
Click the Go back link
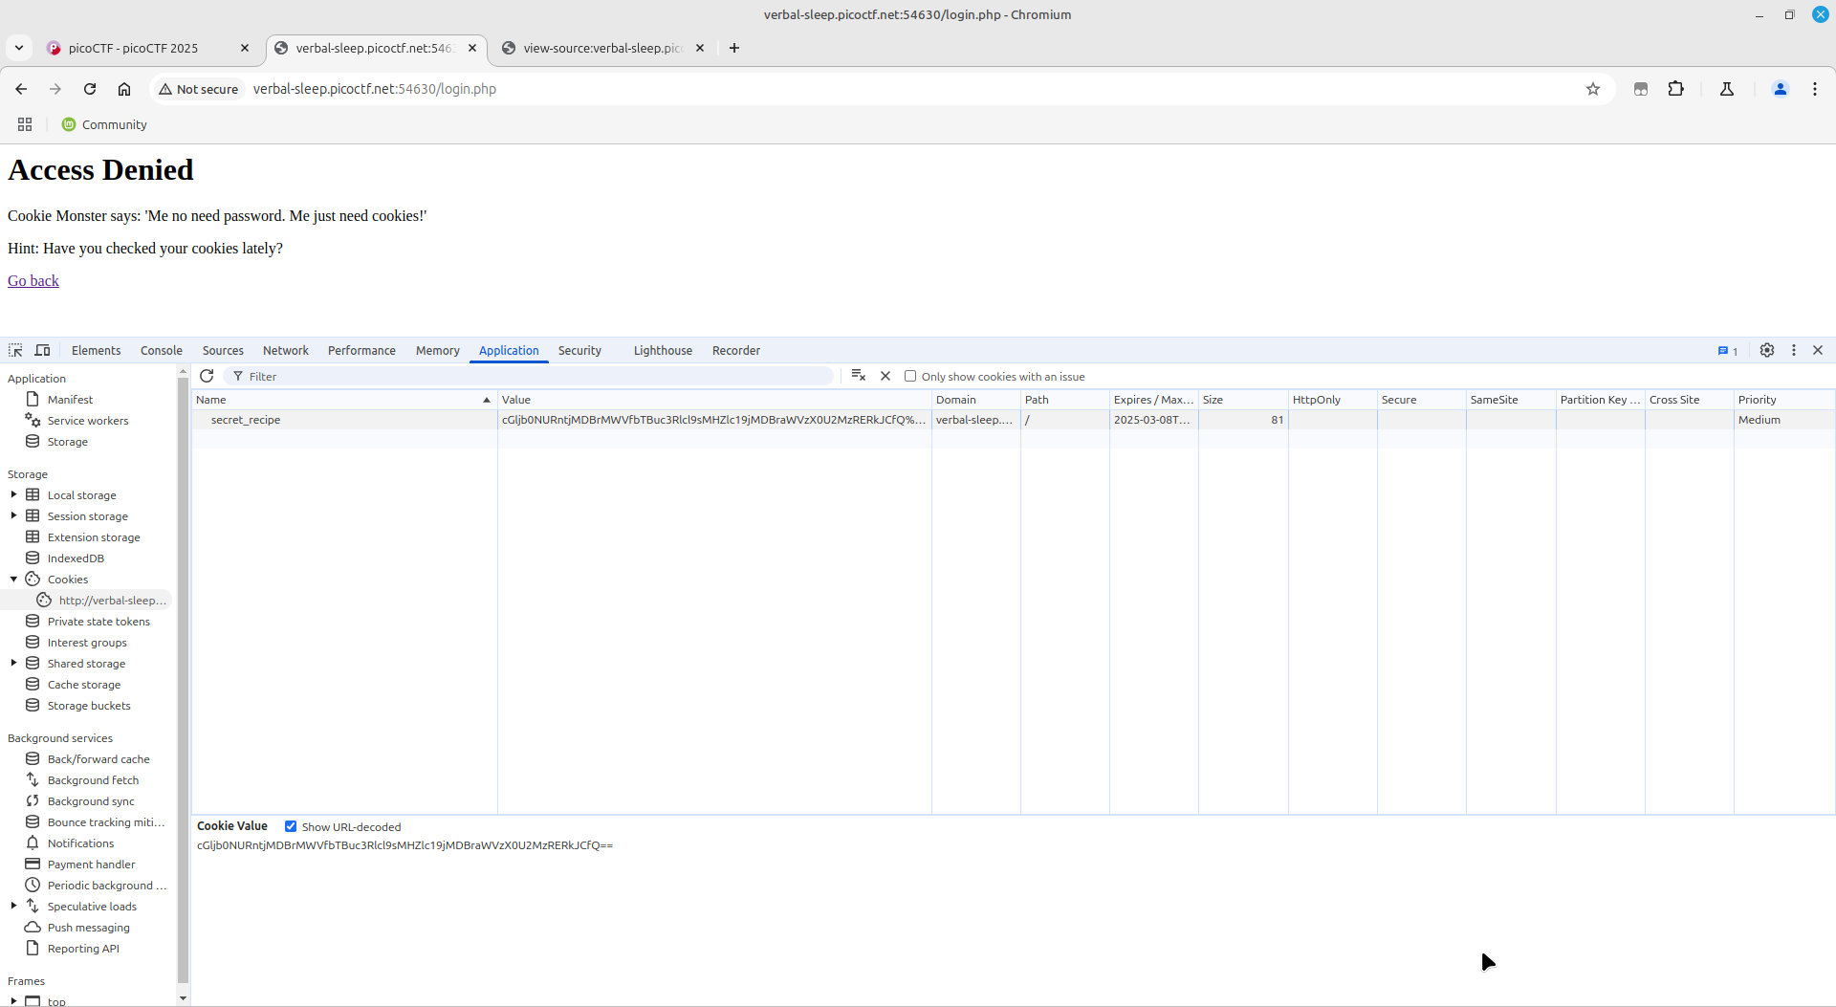[x=33, y=280]
